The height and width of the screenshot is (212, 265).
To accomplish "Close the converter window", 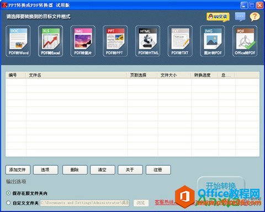I will click(x=260, y=5).
